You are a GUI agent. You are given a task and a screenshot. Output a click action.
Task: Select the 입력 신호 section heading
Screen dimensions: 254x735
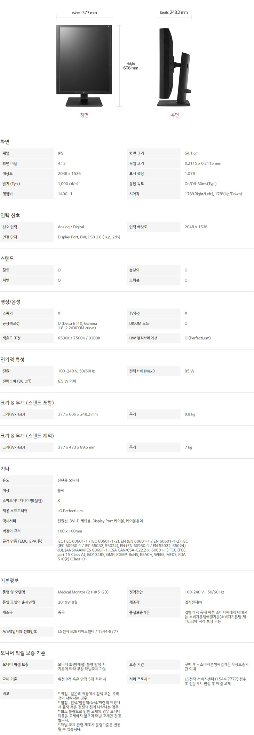10,215
